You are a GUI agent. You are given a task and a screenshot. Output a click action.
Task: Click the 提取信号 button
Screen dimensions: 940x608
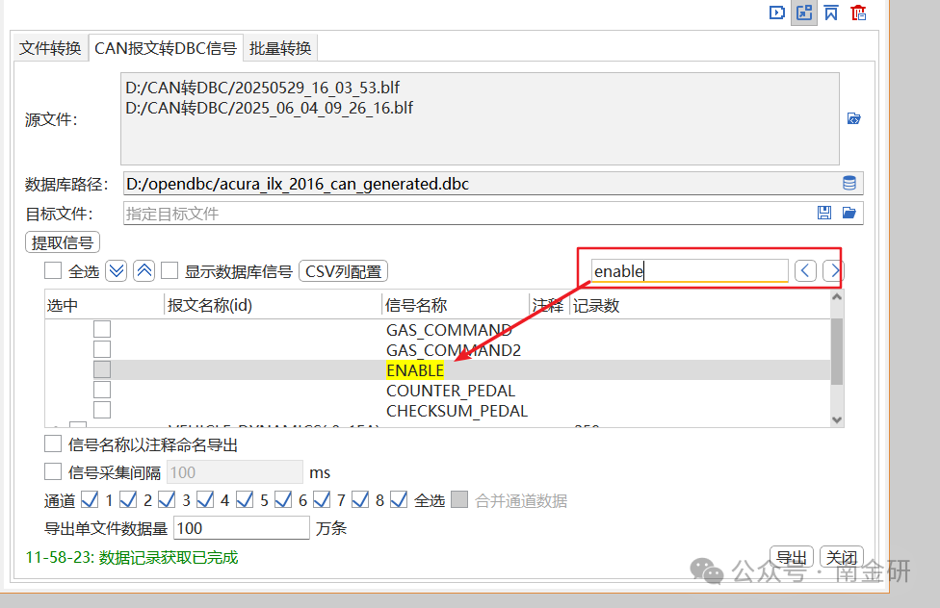coord(63,242)
